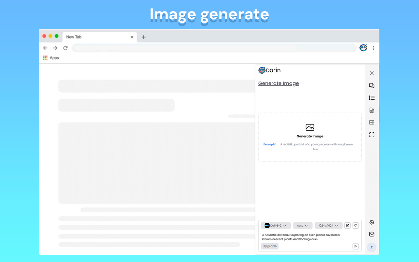419x262 pixels.
Task: Expand the Dall-E-2 model dropdown
Action: [276, 225]
